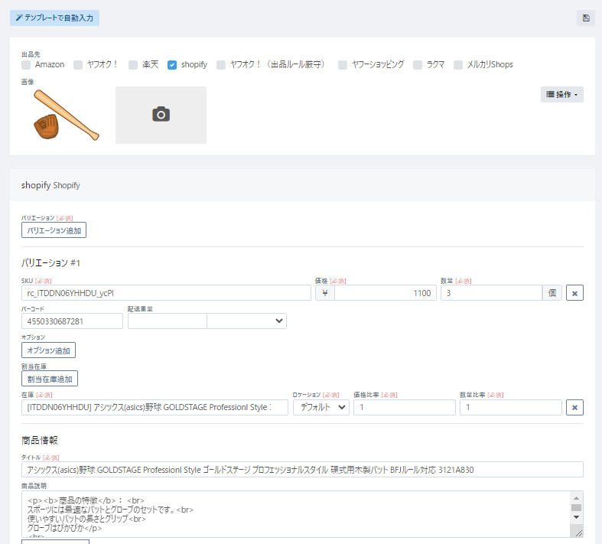Click the オプション追加 button
This screenshot has height=544, width=602.
pos(48,350)
